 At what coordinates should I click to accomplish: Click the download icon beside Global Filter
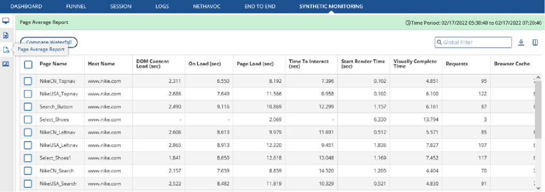coord(521,42)
